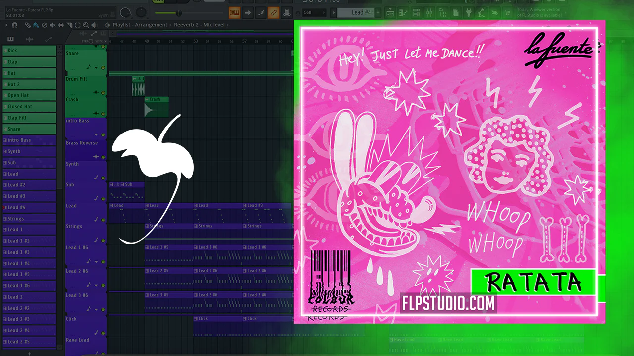The width and height of the screenshot is (634, 356).
Task: Expand the Lead 2 #6 track dropdown arrow
Action: click(x=96, y=285)
